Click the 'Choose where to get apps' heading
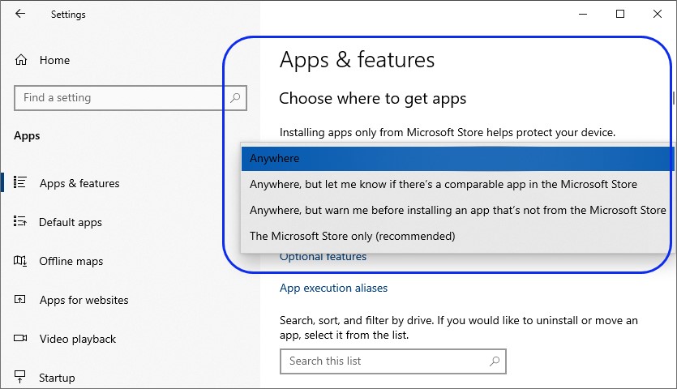677x389 pixels. pos(373,99)
